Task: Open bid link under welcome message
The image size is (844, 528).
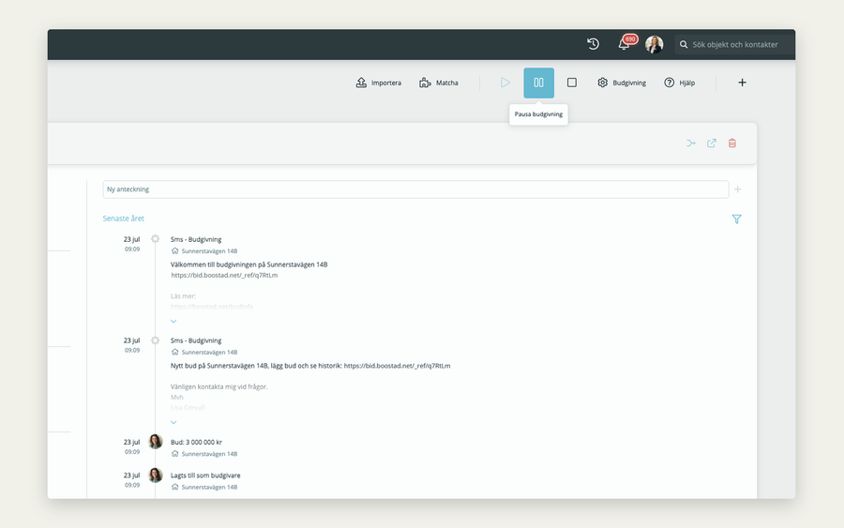Action: 224,275
